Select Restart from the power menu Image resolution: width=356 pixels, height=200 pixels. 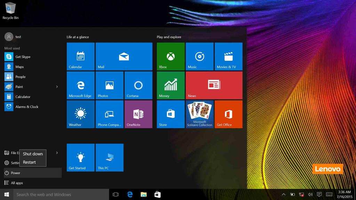33,162
